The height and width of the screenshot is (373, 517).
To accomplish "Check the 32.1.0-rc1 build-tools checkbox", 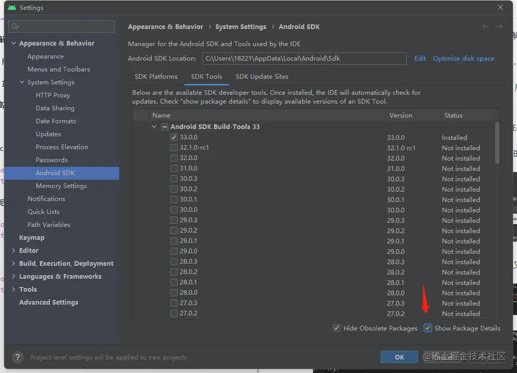I will coord(174,148).
